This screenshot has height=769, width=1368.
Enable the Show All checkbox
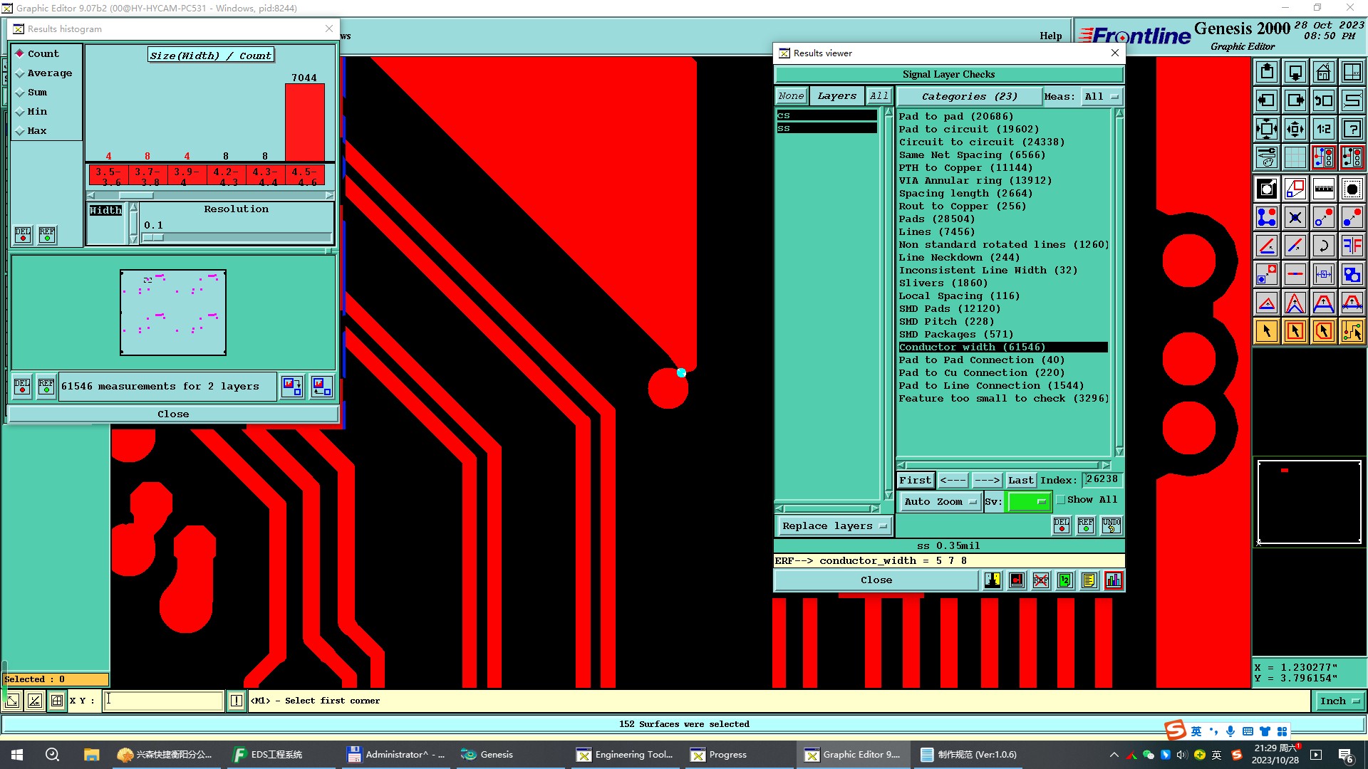1061,500
